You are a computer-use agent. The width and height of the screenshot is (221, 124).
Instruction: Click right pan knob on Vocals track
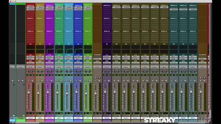(52, 71)
